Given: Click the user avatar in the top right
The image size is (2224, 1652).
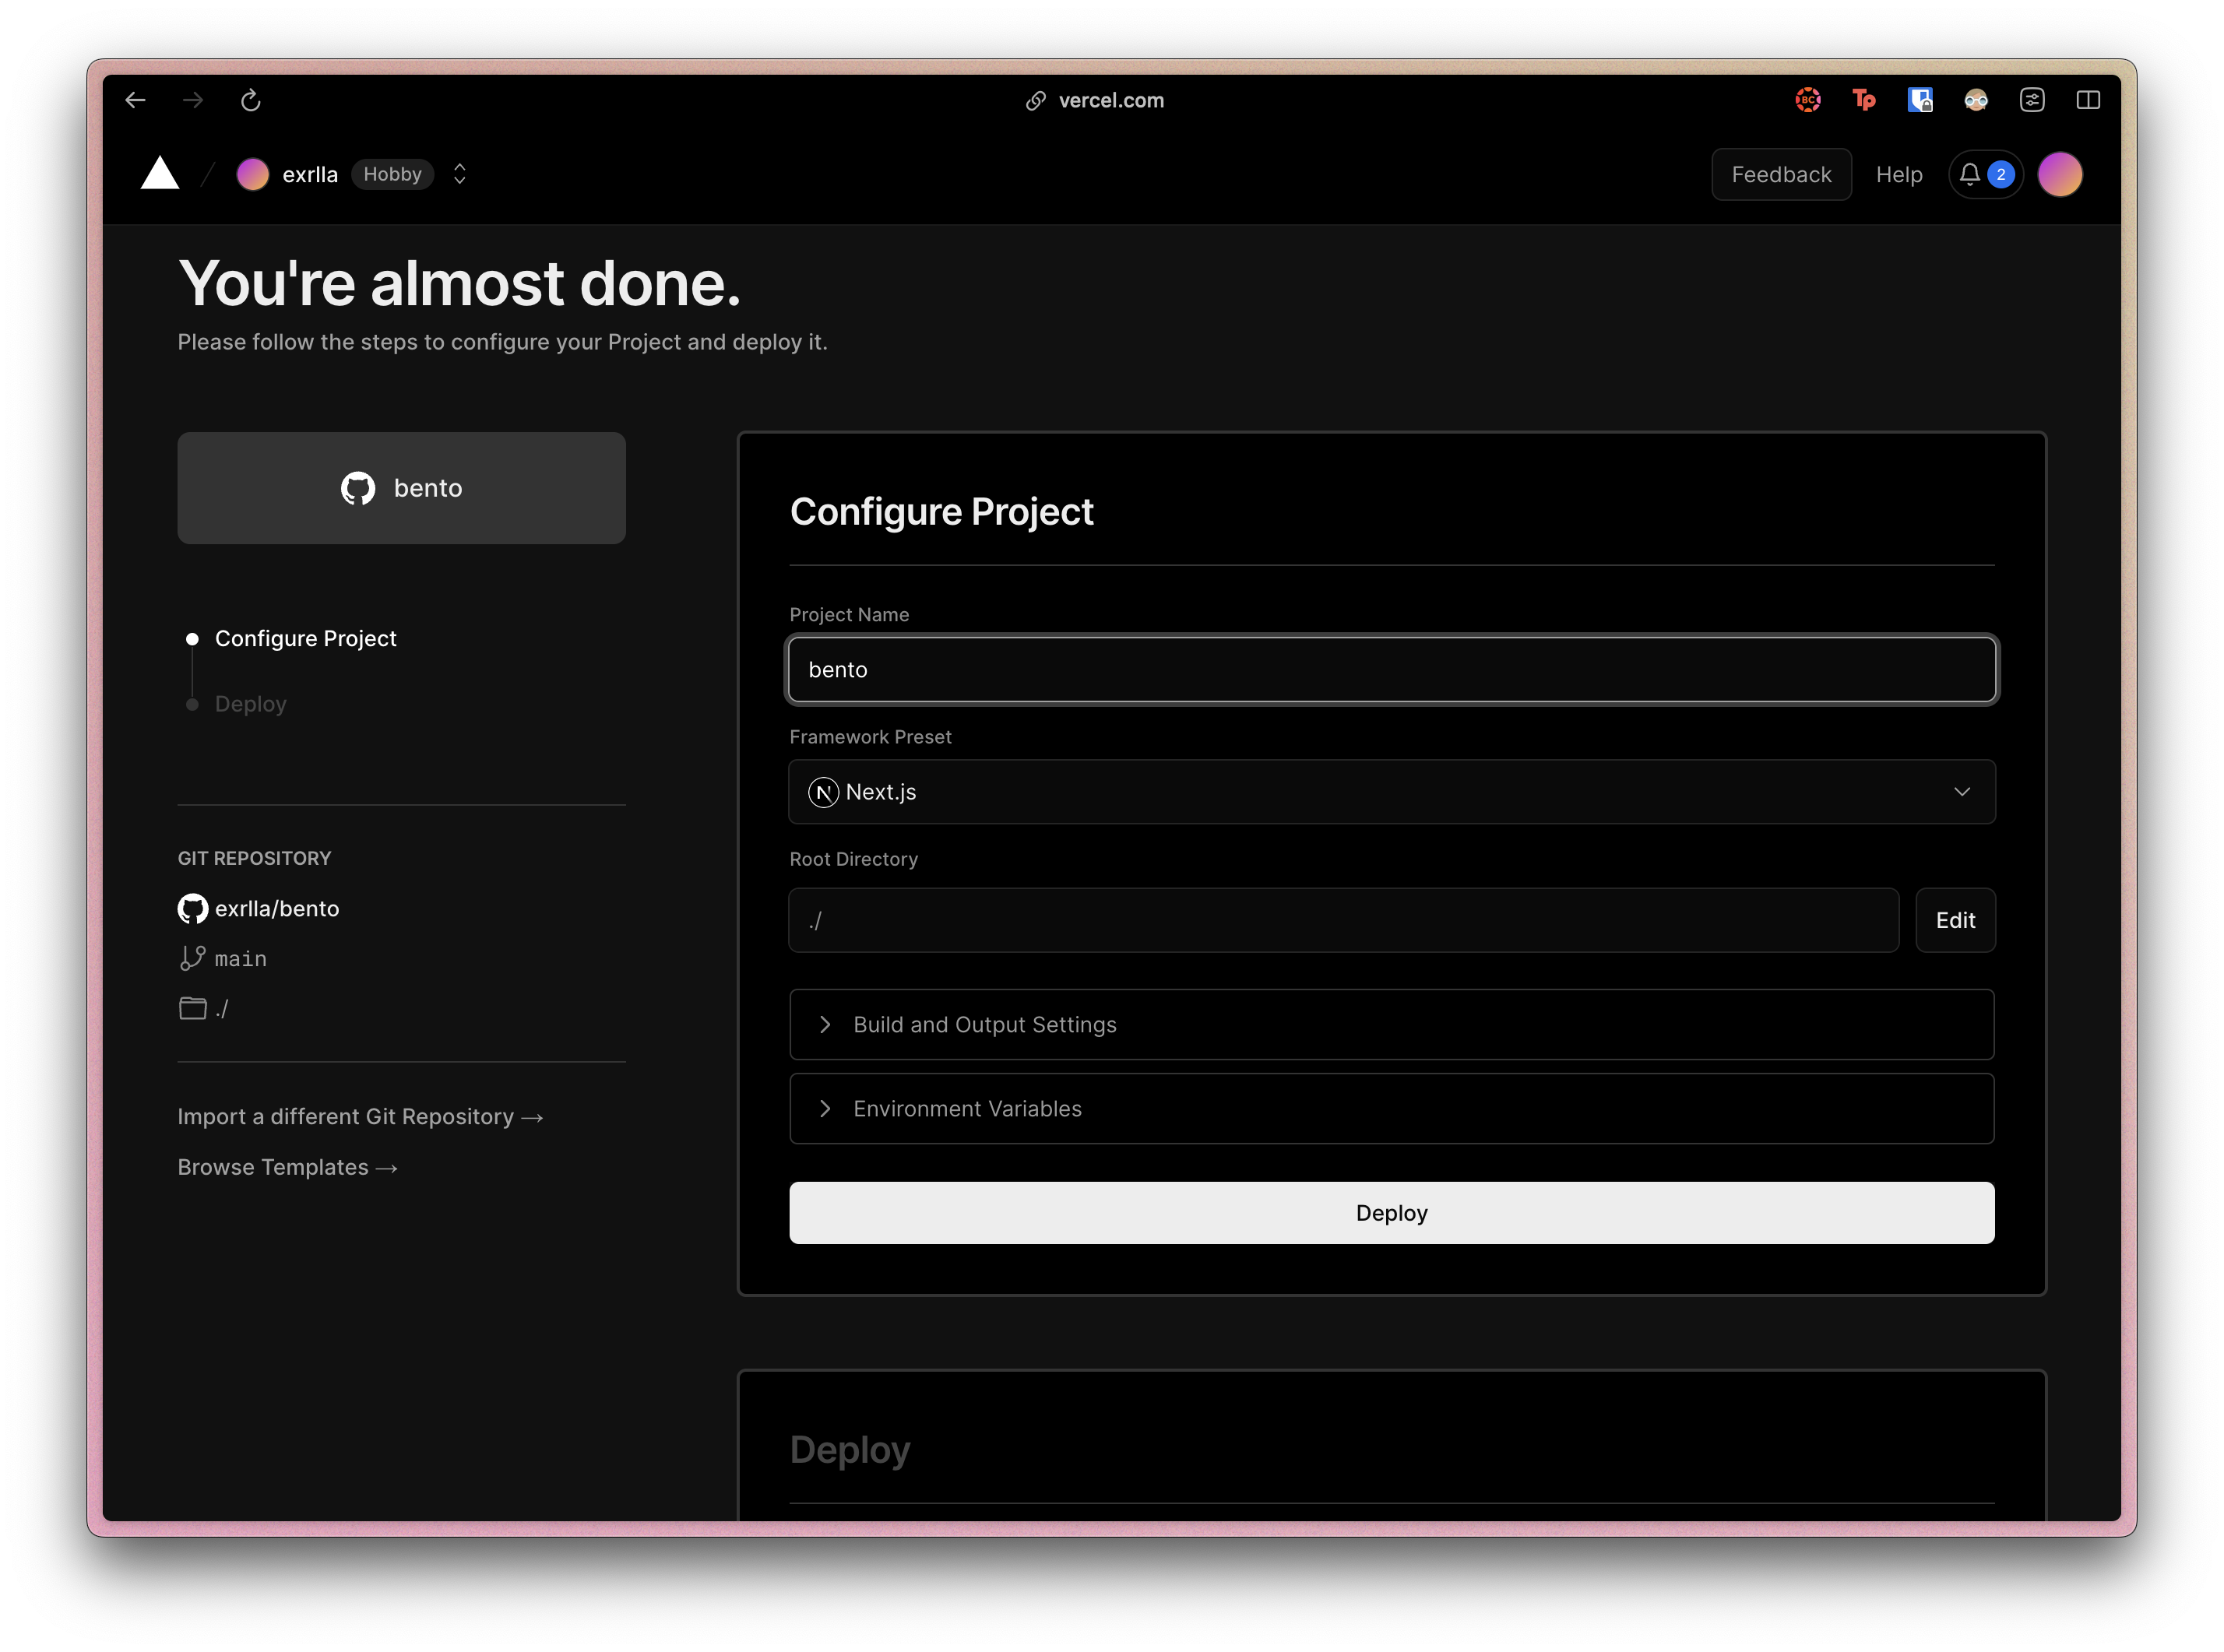Looking at the screenshot, I should click(2061, 174).
